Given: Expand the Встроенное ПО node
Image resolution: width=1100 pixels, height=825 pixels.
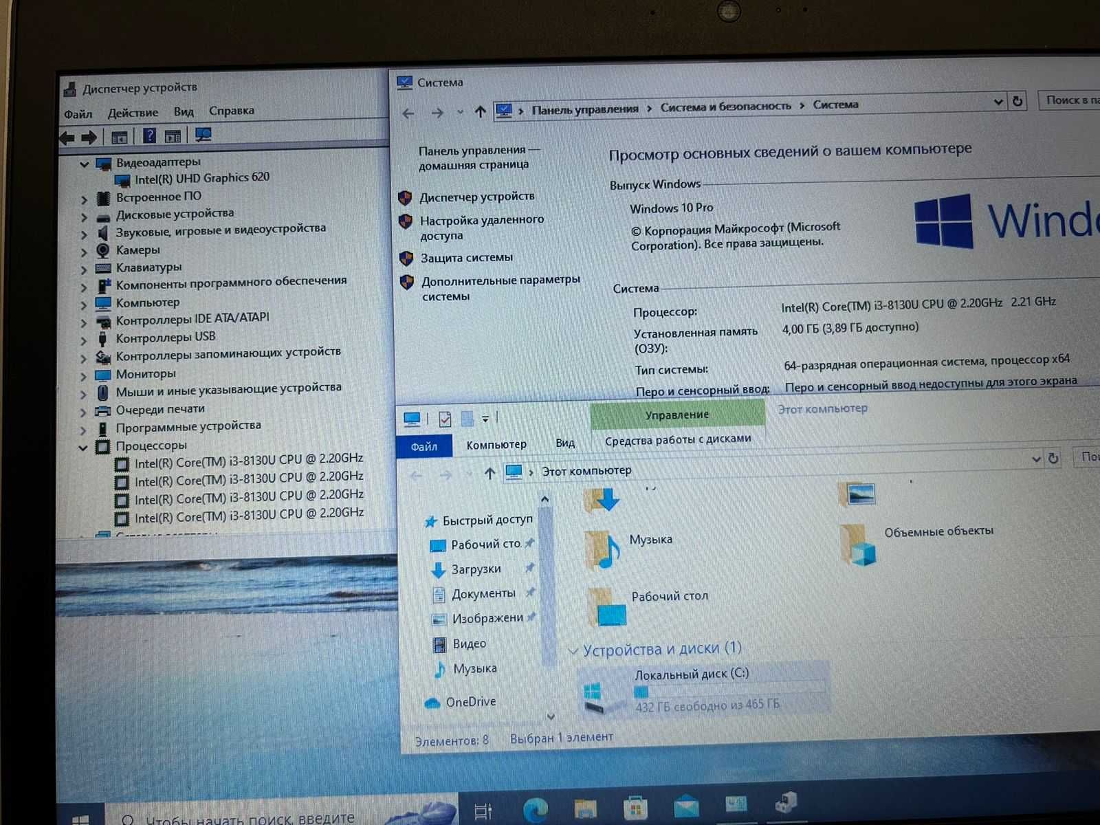Looking at the screenshot, I should 84,199.
